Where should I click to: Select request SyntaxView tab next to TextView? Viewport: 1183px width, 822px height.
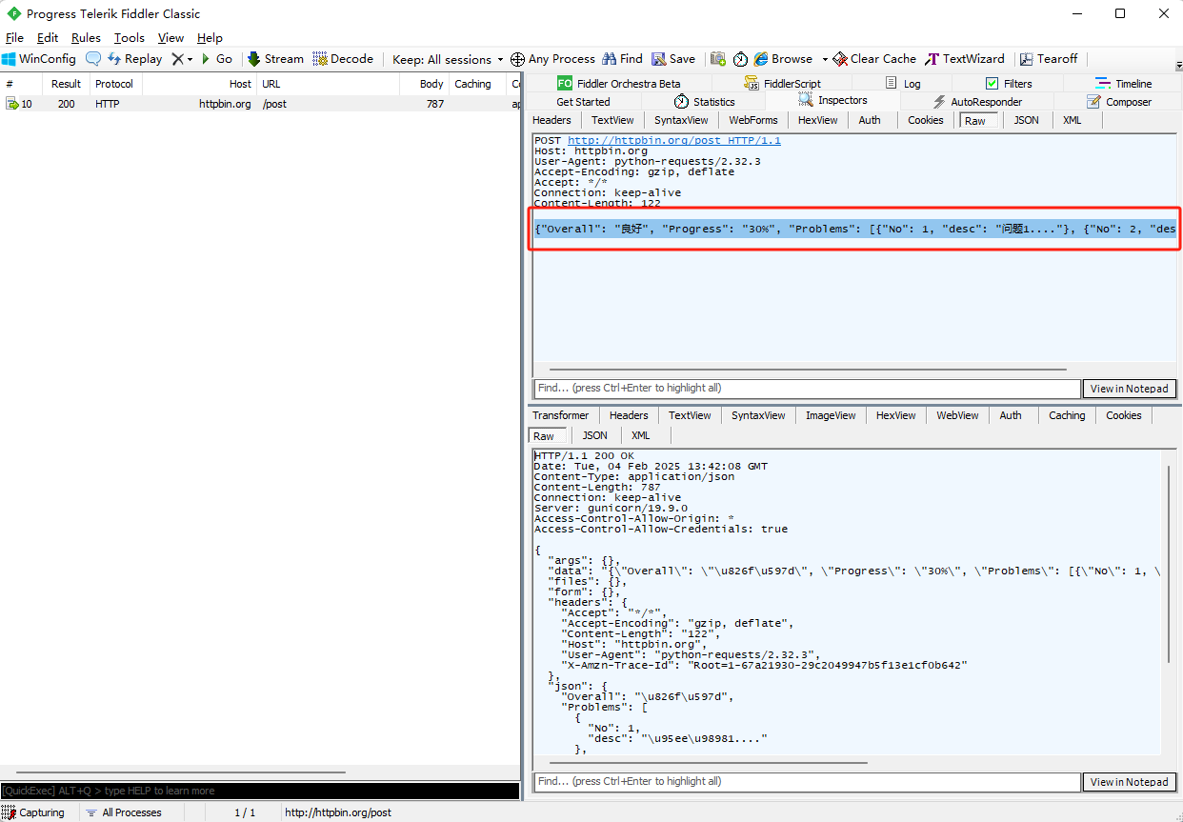[681, 120]
